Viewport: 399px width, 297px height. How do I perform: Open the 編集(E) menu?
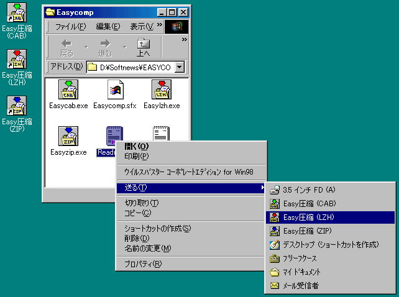click(x=108, y=27)
